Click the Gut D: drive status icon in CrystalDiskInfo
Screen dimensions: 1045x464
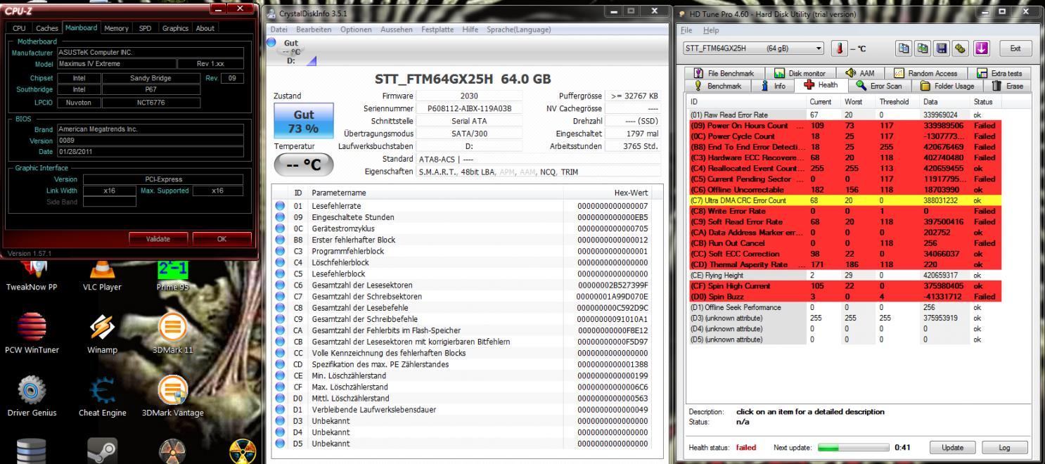coord(289,51)
